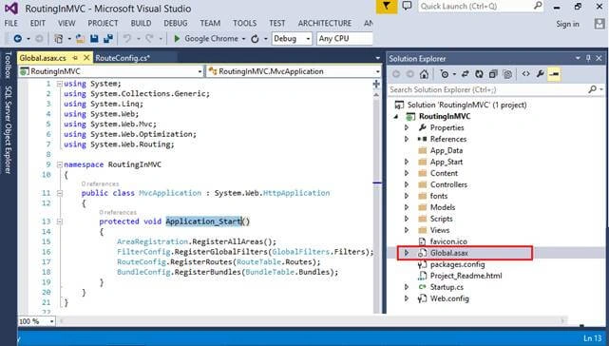Screen dimensions: 609x346
Task: Select the App_Data folder
Action: tap(447, 150)
